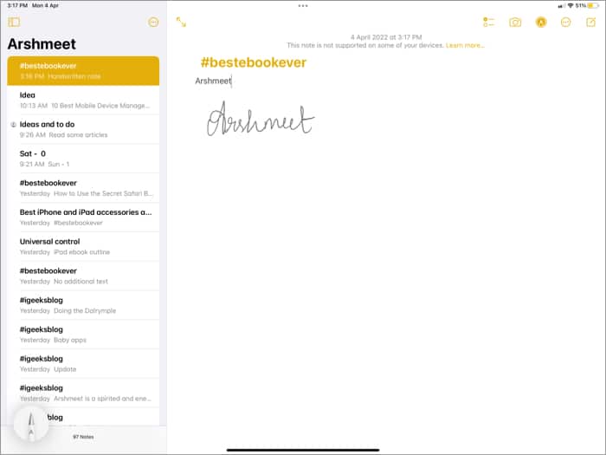Click the #bestebookever note title heading
This screenshot has width=606, height=455.
pyautogui.click(x=254, y=62)
